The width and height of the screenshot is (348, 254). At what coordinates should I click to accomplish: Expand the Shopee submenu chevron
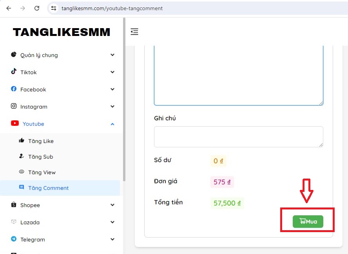[112, 205]
